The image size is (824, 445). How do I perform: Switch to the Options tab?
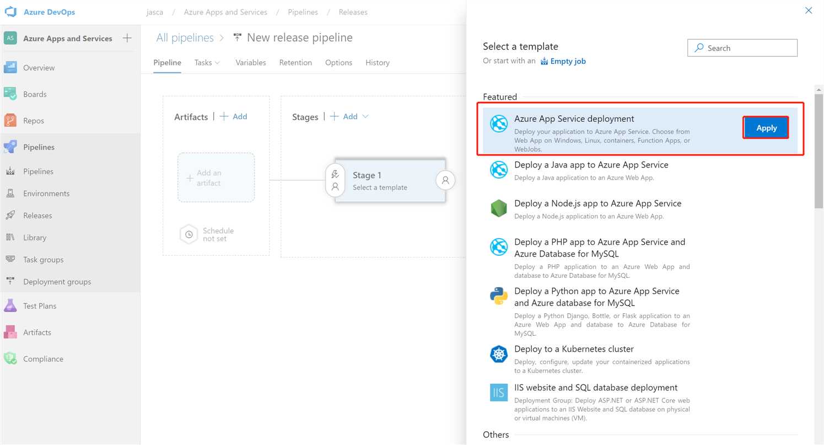[x=338, y=63]
